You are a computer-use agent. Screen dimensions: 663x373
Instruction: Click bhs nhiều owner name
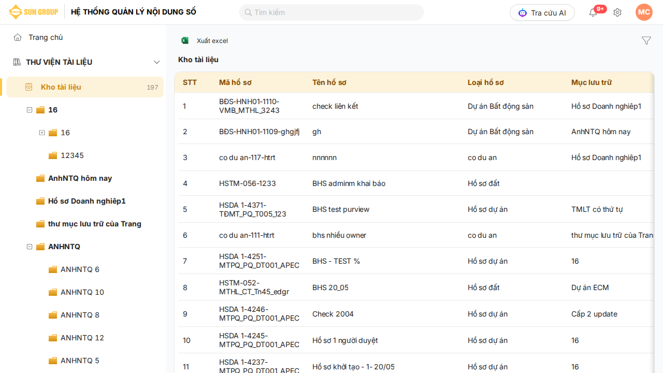point(339,235)
